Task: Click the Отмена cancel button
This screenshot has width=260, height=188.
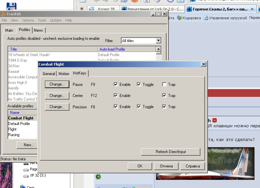Action: pyautogui.click(x=166, y=166)
